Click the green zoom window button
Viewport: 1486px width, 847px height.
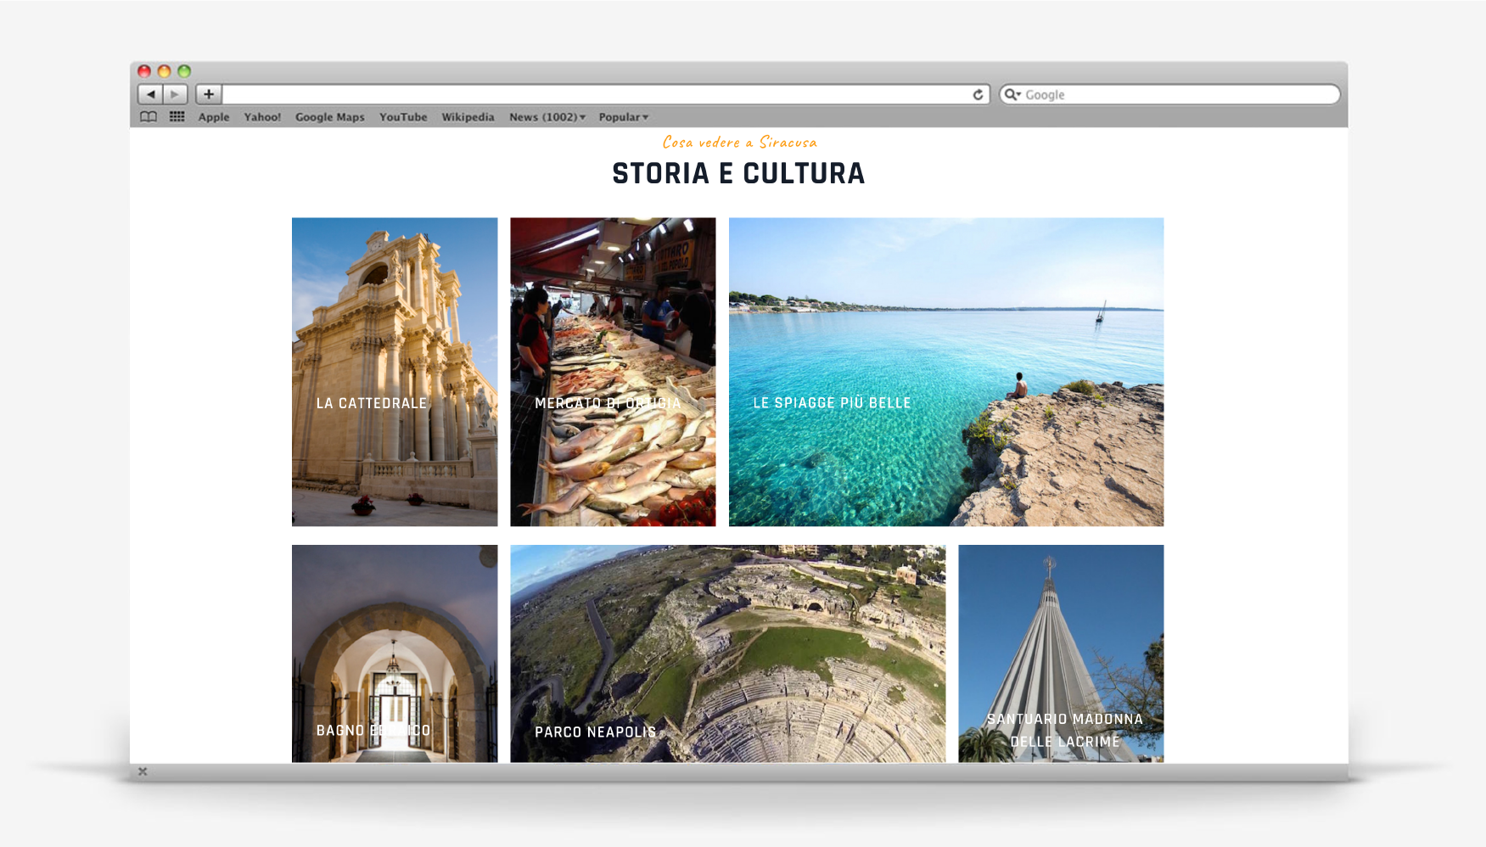[184, 71]
